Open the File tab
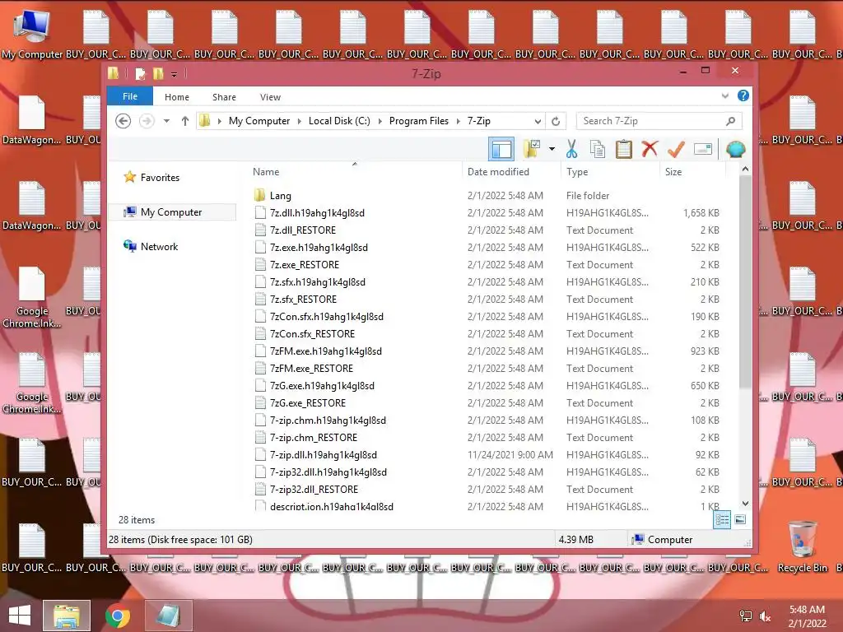This screenshot has height=632, width=843. click(130, 96)
